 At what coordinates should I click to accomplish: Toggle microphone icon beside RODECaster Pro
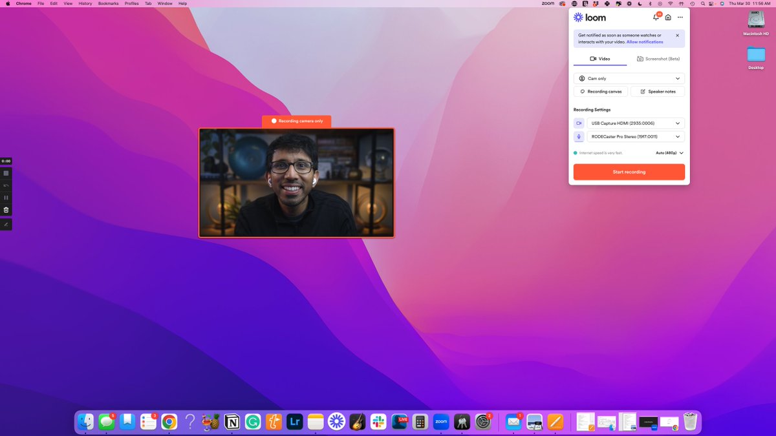coord(579,137)
